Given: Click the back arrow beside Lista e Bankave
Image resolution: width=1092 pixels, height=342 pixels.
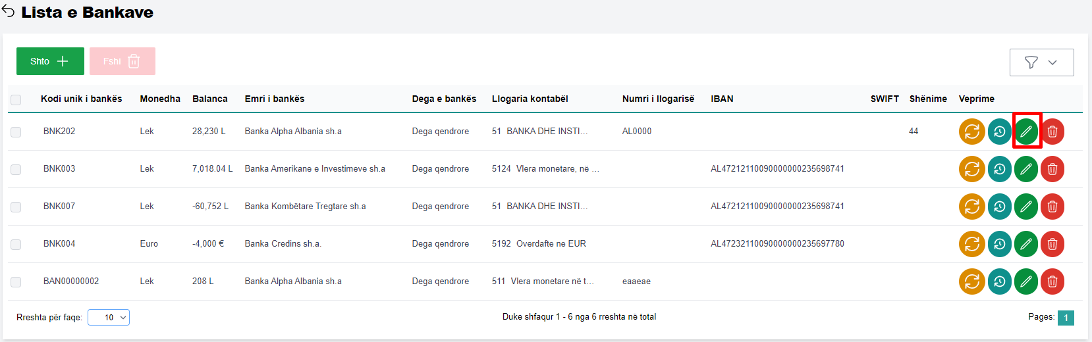Looking at the screenshot, I should [x=9, y=11].
